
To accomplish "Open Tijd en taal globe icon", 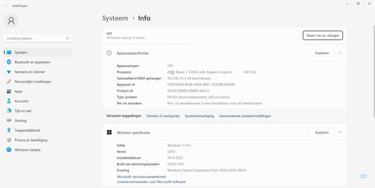I will (9, 111).
